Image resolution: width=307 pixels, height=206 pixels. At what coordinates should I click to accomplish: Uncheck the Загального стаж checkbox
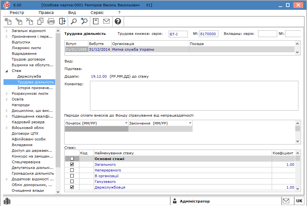click(x=72, y=164)
